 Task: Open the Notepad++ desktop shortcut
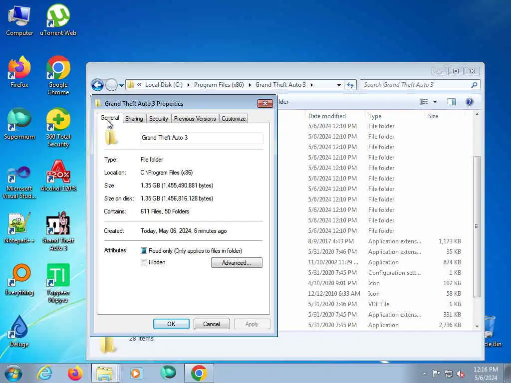pyautogui.click(x=19, y=228)
